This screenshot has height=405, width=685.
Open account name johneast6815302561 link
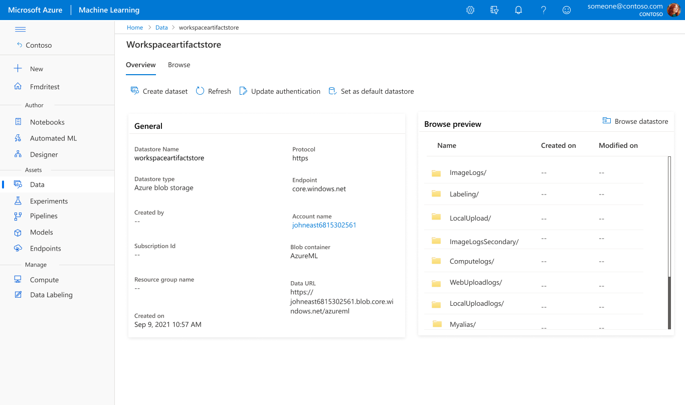324,225
